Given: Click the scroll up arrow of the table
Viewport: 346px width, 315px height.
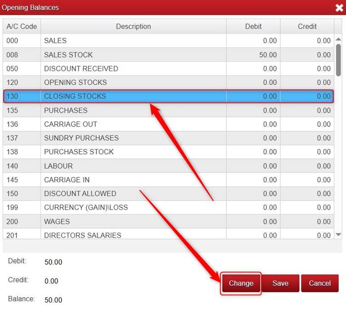Looking at the screenshot, I should 338,39.
